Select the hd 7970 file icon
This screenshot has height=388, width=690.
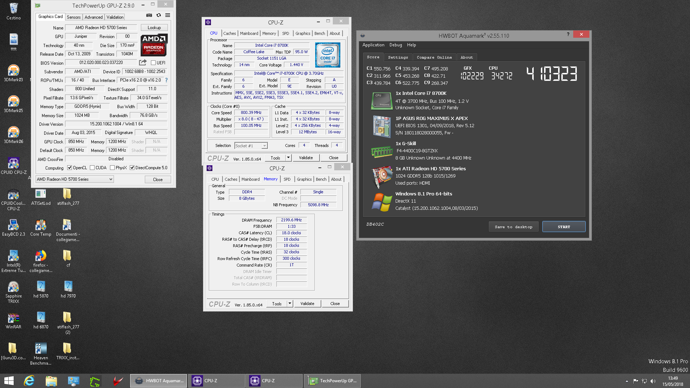[68, 289]
